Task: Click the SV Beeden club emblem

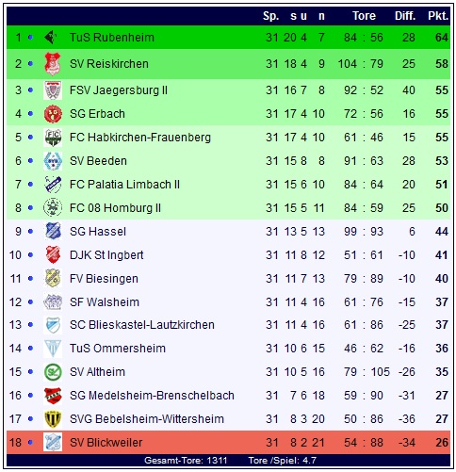Action: (x=53, y=161)
